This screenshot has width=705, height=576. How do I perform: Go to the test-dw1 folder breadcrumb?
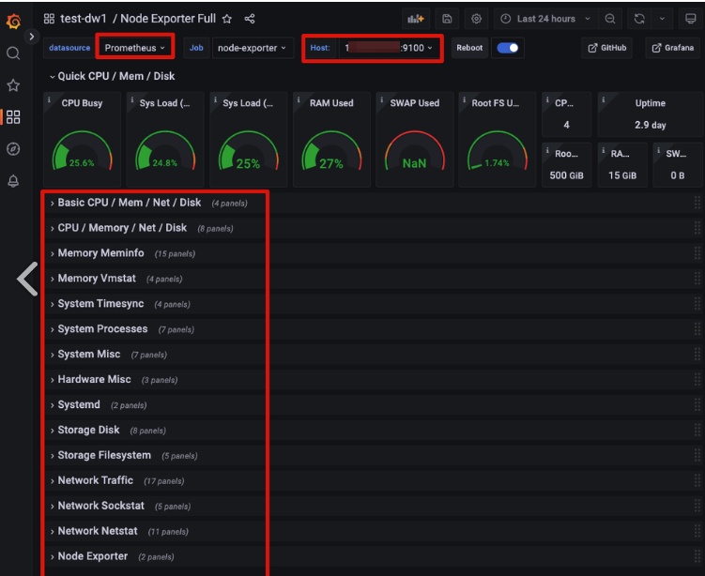click(84, 19)
